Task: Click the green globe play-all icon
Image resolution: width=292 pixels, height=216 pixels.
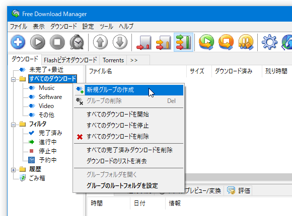Action: 206,42
